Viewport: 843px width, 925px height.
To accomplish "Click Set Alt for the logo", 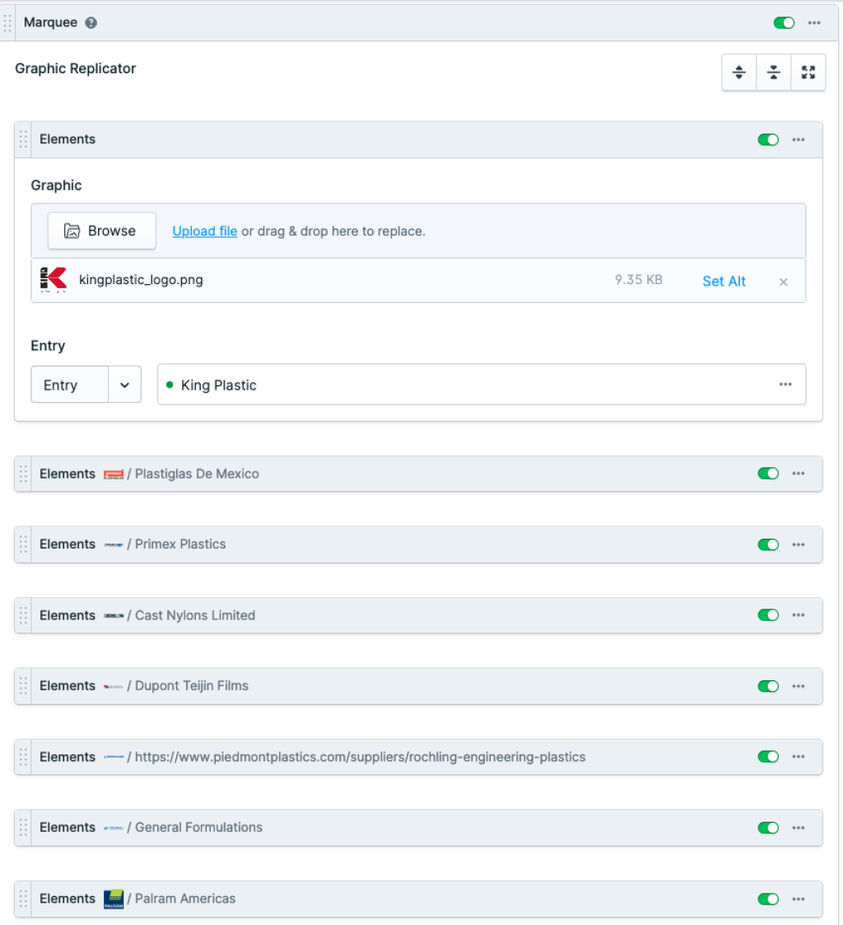I will (724, 281).
